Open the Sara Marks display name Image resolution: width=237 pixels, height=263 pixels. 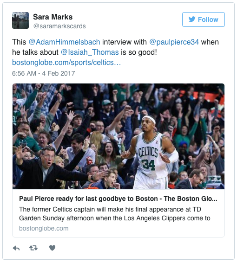tap(53, 17)
